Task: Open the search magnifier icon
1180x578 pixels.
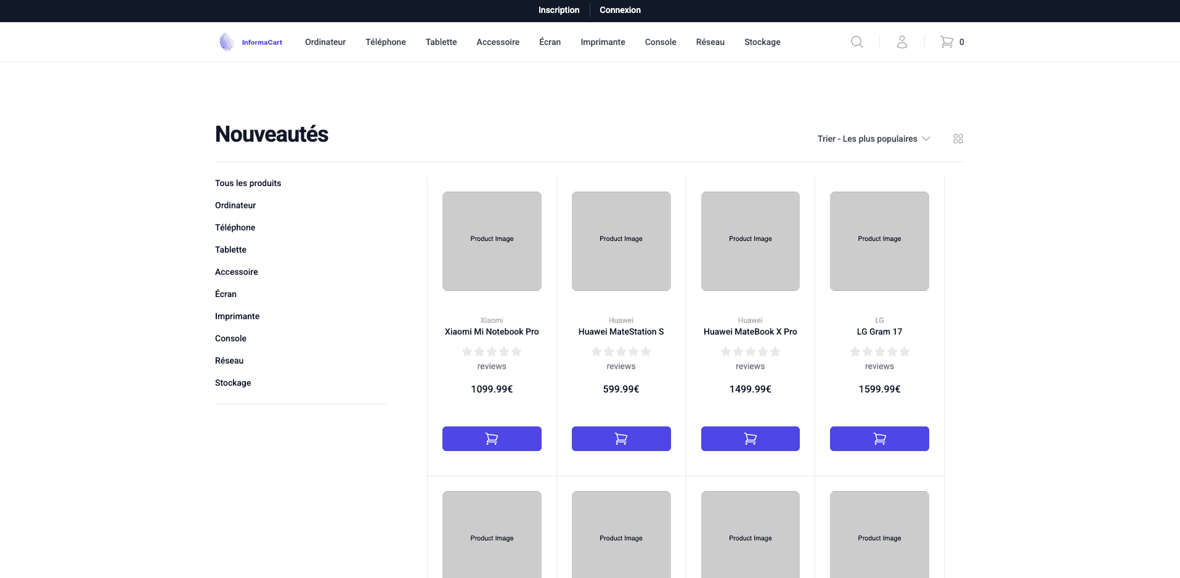Action: point(857,42)
